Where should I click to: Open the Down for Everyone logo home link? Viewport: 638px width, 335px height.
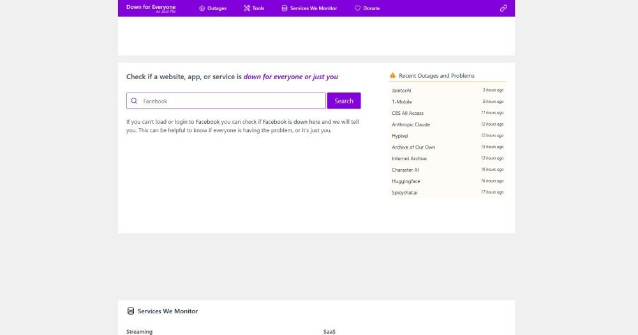(151, 8)
